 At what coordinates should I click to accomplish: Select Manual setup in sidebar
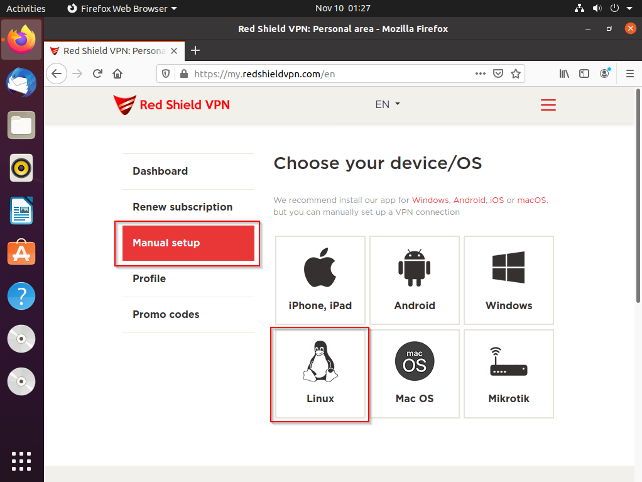[x=188, y=243]
